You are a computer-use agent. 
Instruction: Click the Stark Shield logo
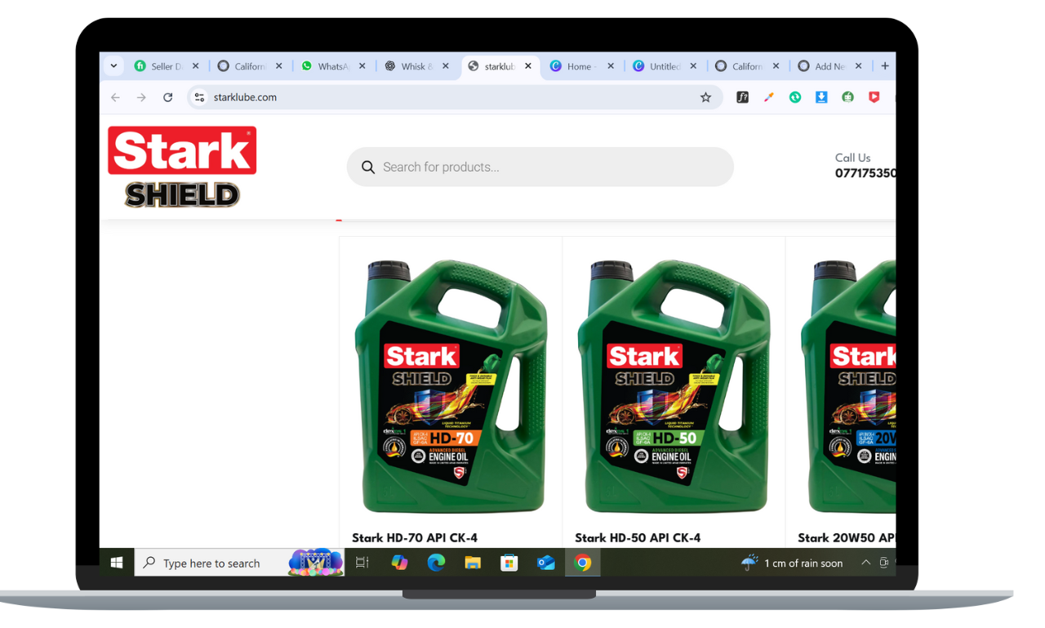click(x=182, y=167)
